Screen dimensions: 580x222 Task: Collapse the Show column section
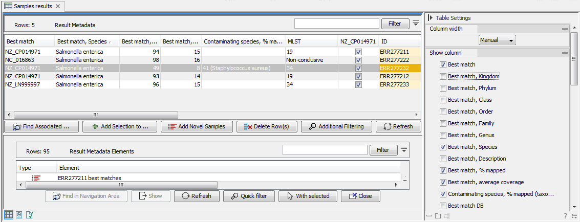[565, 53]
